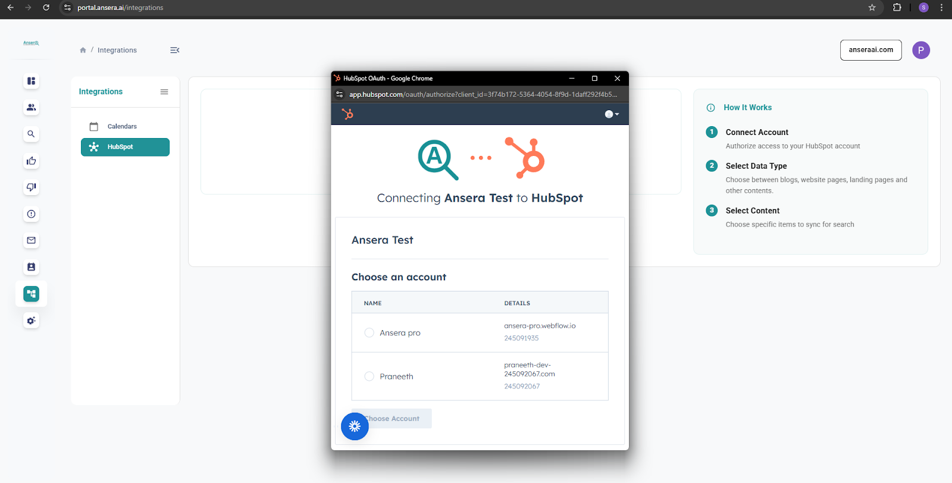Bookmark this page with the star icon

click(x=872, y=8)
